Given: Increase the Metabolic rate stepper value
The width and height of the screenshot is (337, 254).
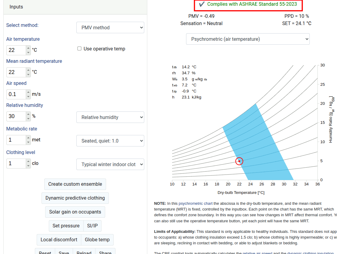Looking at the screenshot, I should 28,138.
